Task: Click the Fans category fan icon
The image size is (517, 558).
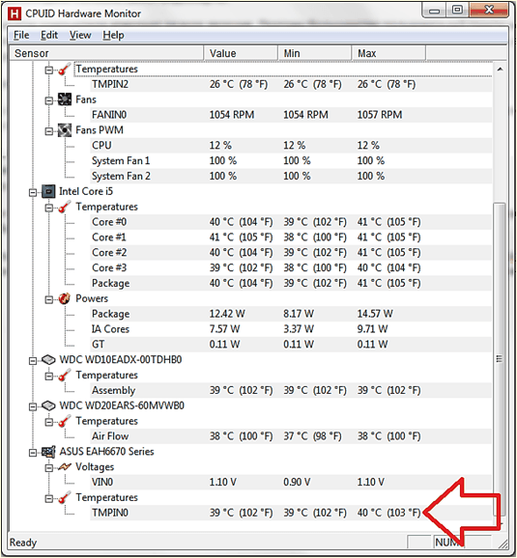Action: (65, 99)
